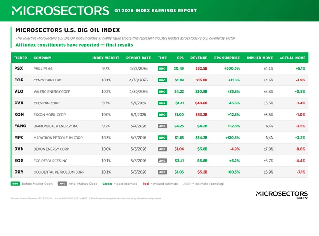
Task: Select the AMC badge in the EOG Resources row
Action: (162, 161)
